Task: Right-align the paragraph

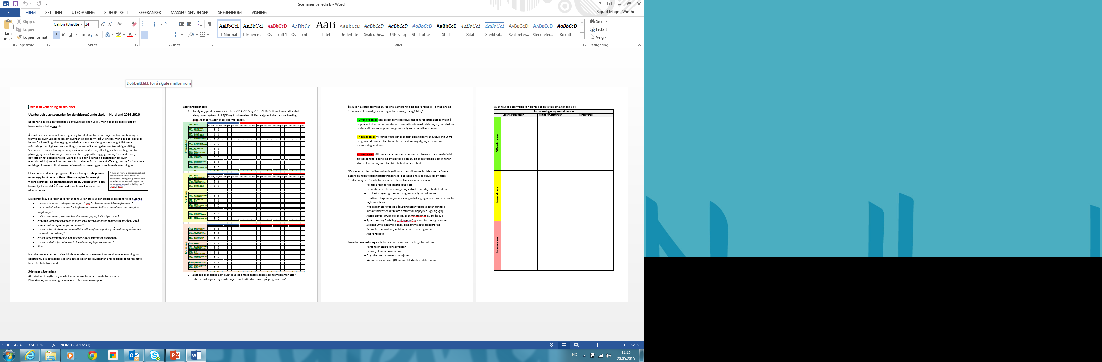Action: click(x=159, y=35)
